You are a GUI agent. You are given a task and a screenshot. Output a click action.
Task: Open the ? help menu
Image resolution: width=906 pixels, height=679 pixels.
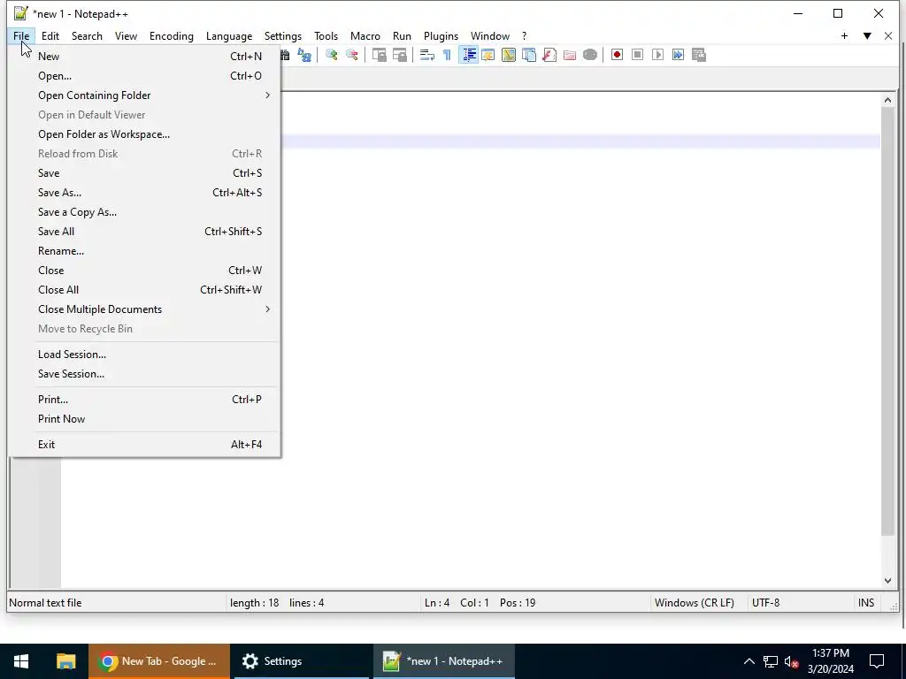coord(524,35)
